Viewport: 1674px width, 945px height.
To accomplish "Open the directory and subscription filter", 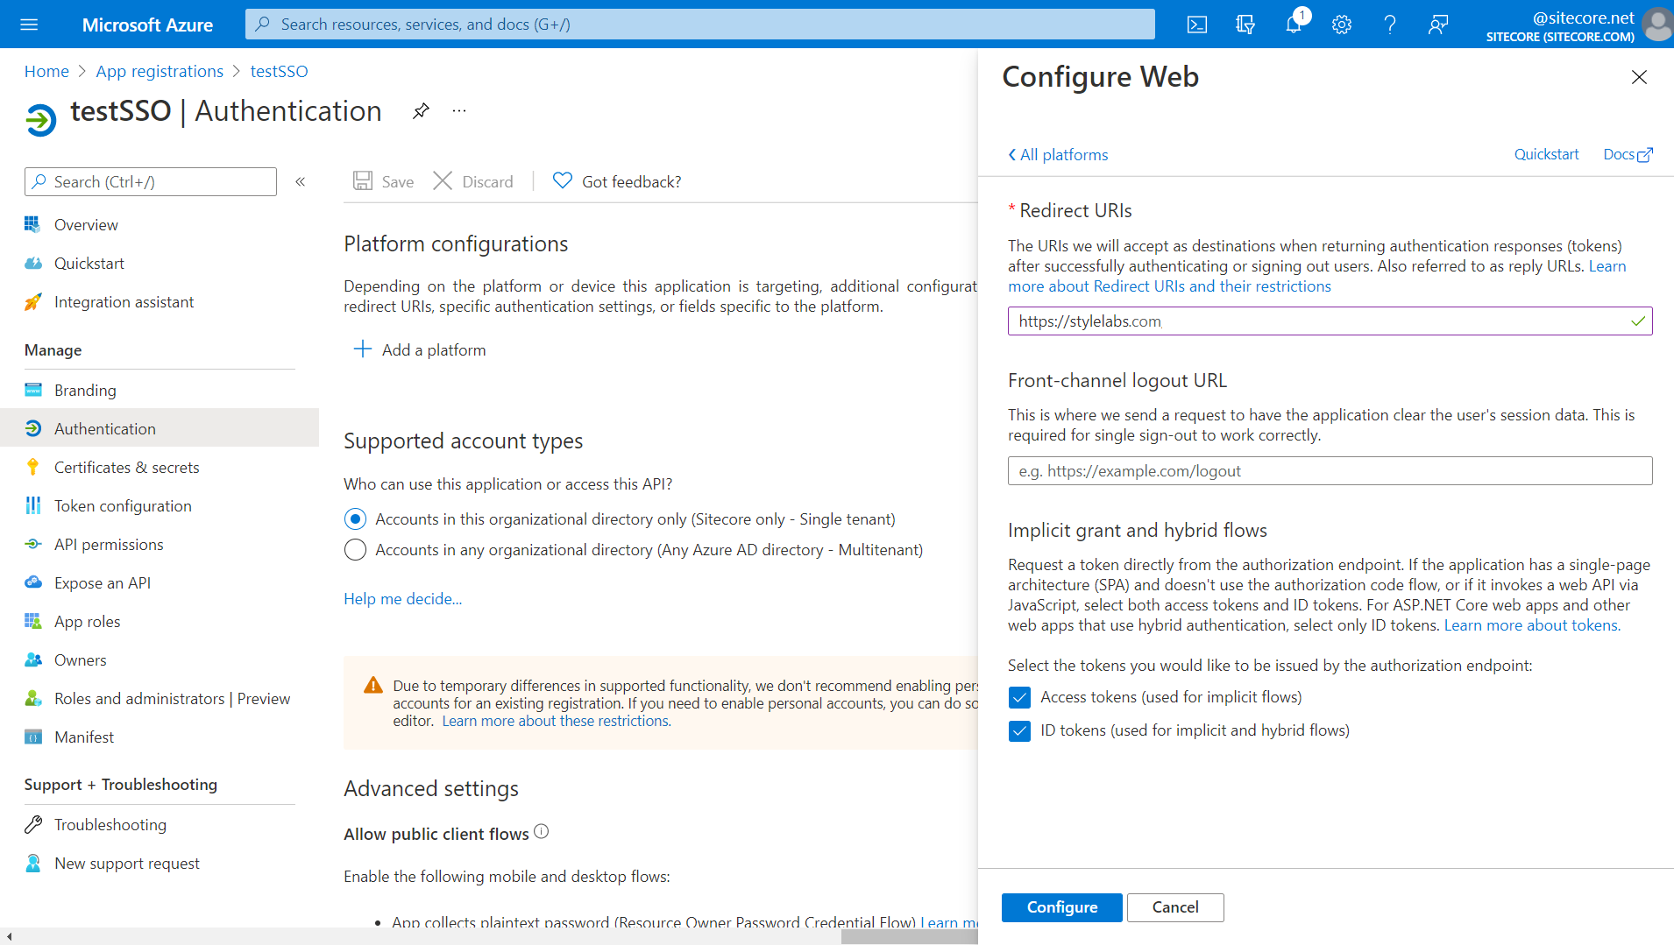I will pos(1245,24).
